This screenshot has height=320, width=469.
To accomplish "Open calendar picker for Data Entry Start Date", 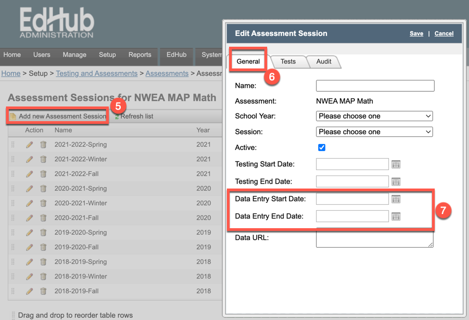I will (x=396, y=199).
